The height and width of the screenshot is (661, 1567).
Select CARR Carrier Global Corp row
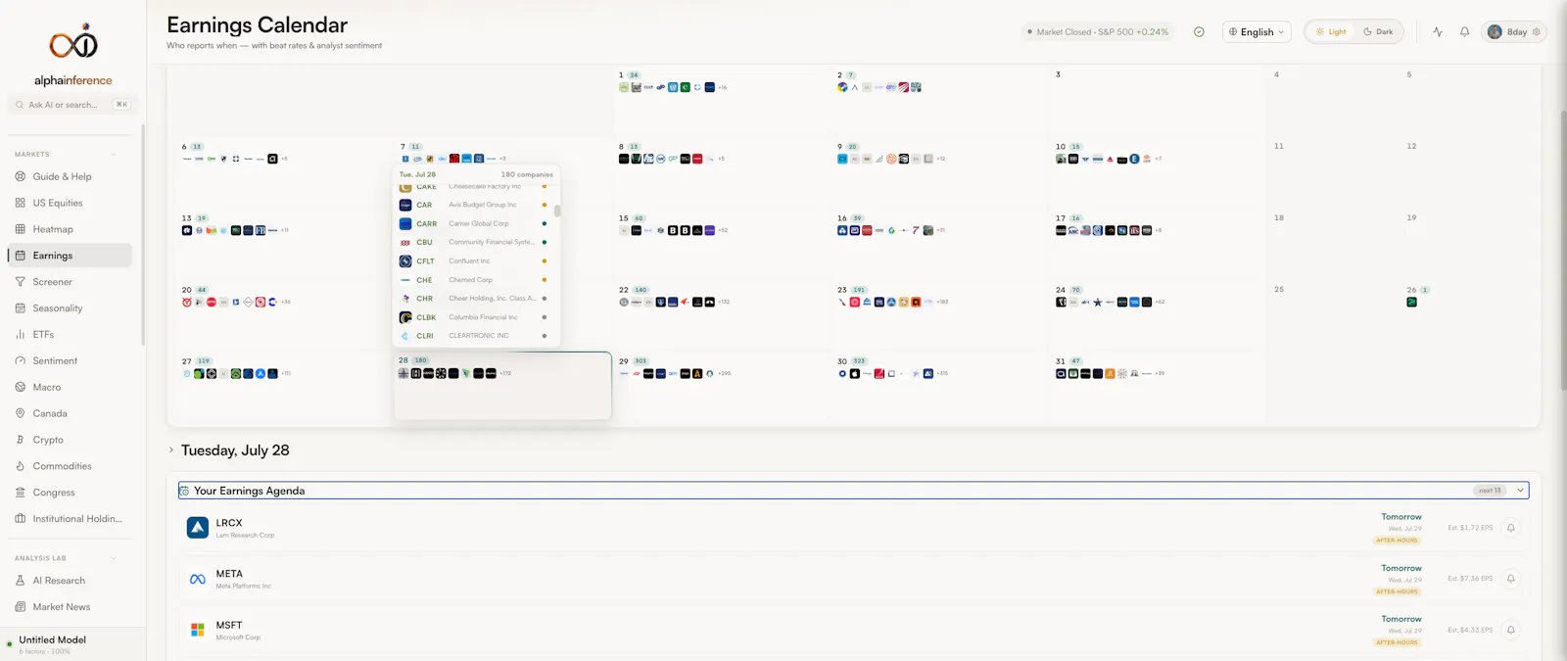click(475, 223)
